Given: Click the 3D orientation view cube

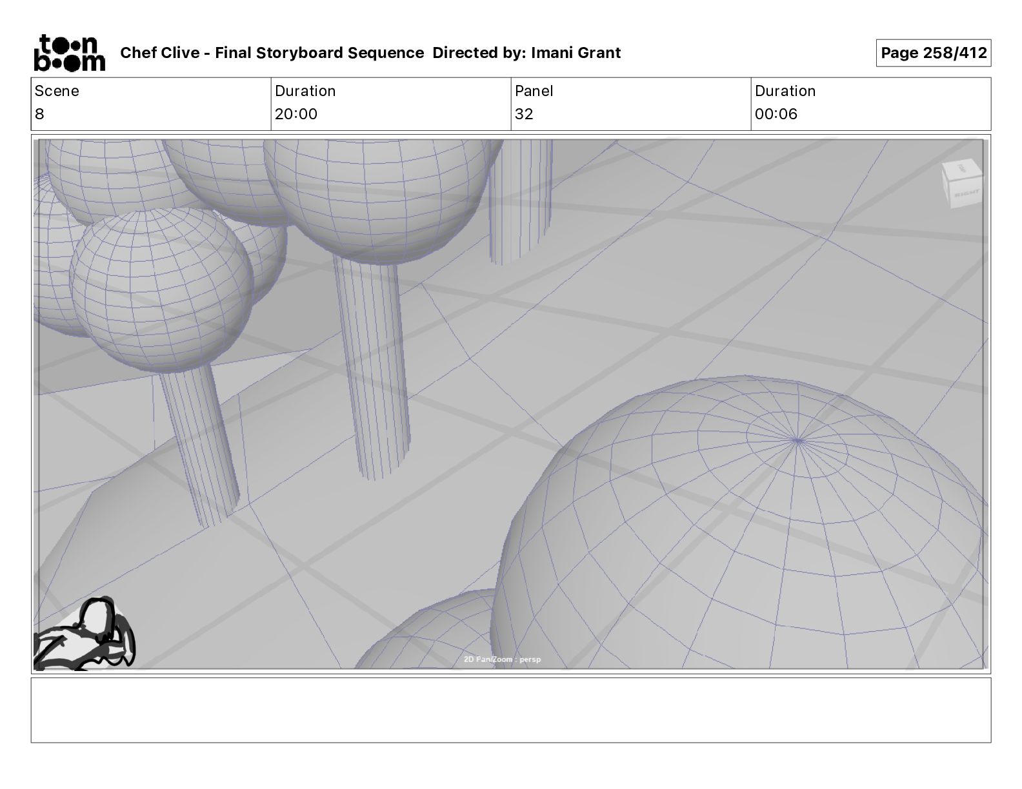Looking at the screenshot, I should coord(961,184).
